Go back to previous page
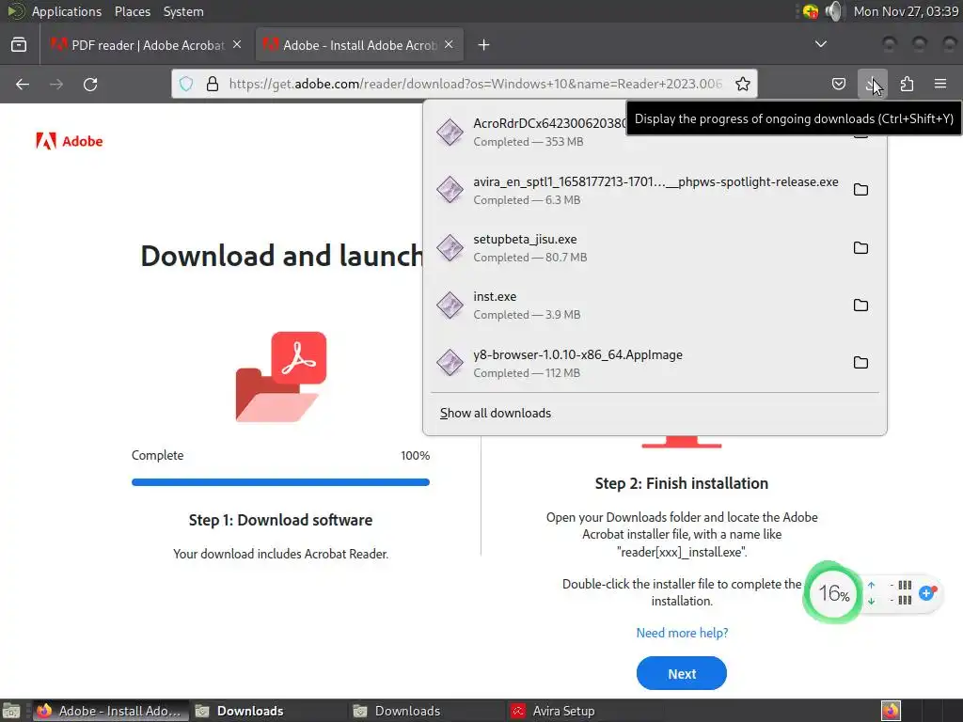963x722 pixels. pos(23,84)
